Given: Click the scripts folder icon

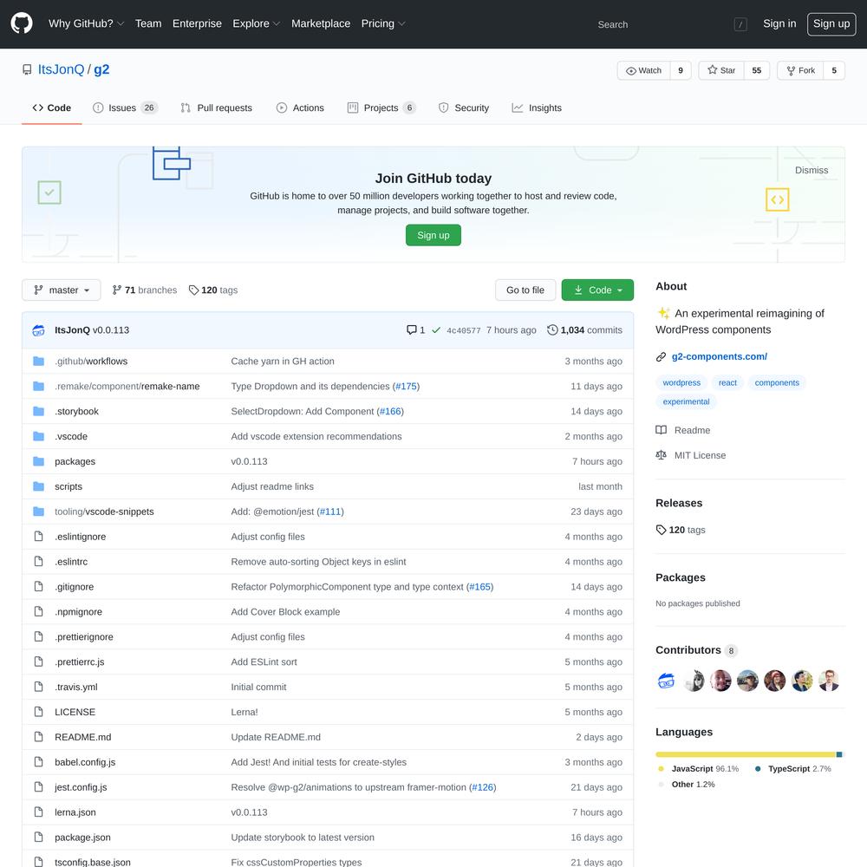Looking at the screenshot, I should (x=39, y=486).
